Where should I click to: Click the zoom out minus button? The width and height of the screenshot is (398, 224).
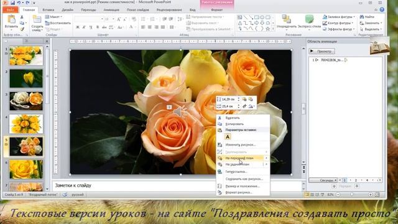coord(338,195)
